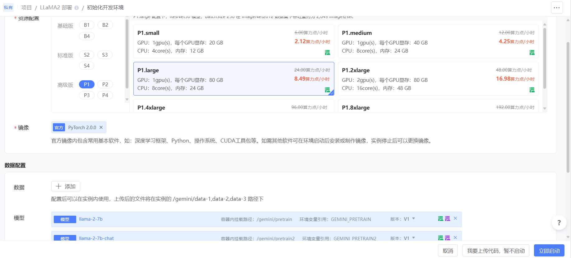Viewport: 571px width, 258px height.
Task: Click the green server icon on P1.small card
Action: tap(327, 53)
